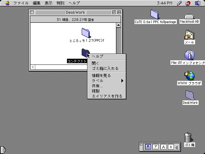The image size is (205, 154).
Task: Open the ファイル menu
Action: click(x=21, y=3)
